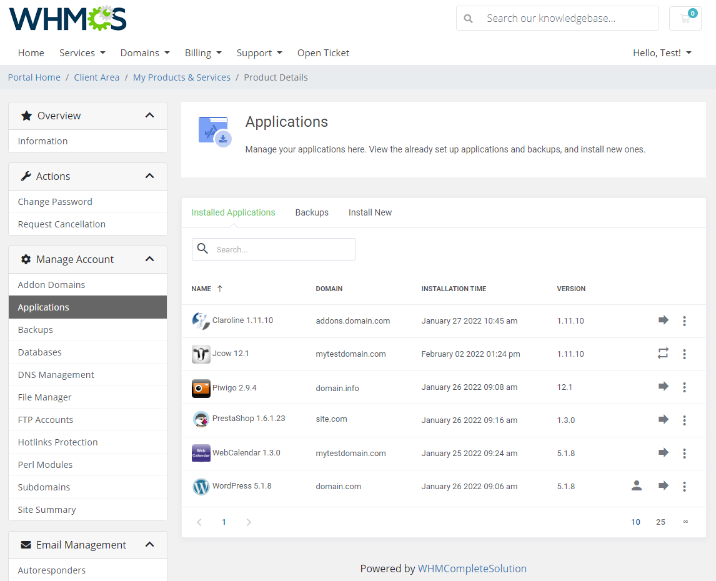
Task: Click Request Cancellation in Actions panel
Action: pyautogui.click(x=87, y=224)
